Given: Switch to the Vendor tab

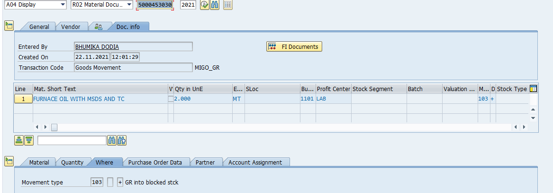Looking at the screenshot, I should (71, 27).
